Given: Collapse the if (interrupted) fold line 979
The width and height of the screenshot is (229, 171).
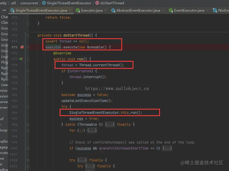Looking at the screenshot, I should tap(28, 71).
